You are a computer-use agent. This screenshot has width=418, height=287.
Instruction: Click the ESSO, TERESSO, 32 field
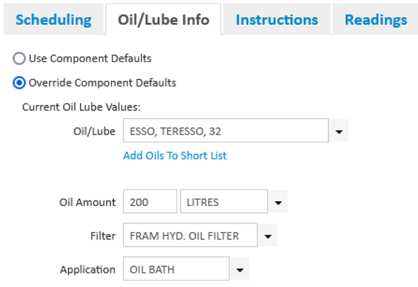pyautogui.click(x=225, y=131)
